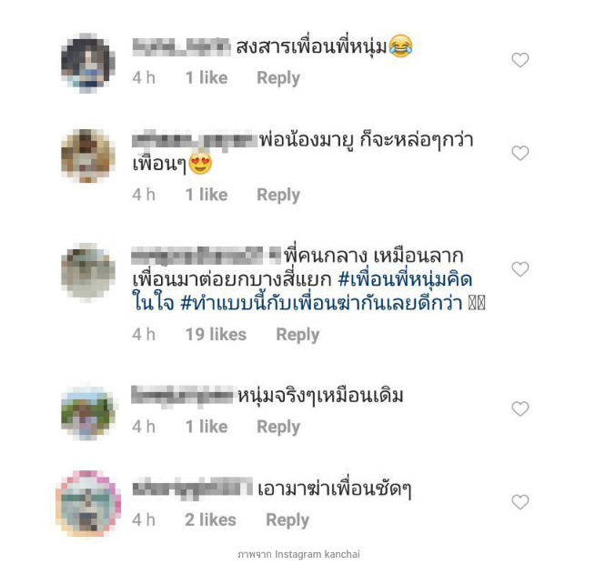The height and width of the screenshot is (565, 615).
Task: Open pink-bordered avatar of last commenter
Action: (x=88, y=503)
